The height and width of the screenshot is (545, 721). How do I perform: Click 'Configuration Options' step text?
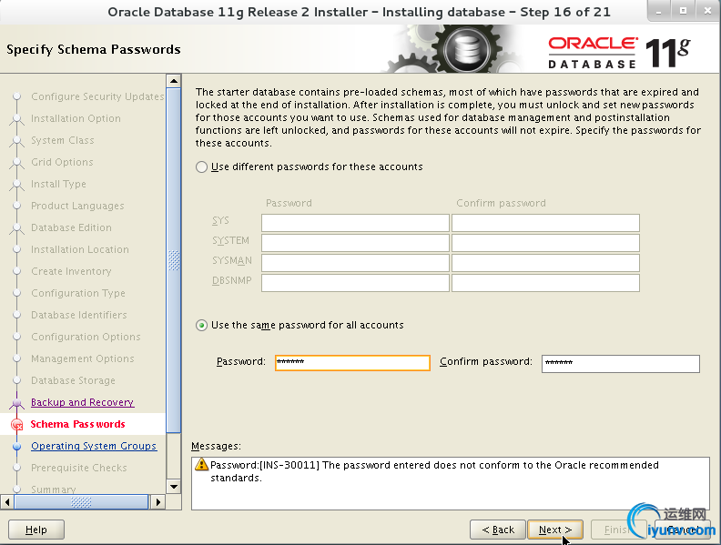[x=86, y=337]
